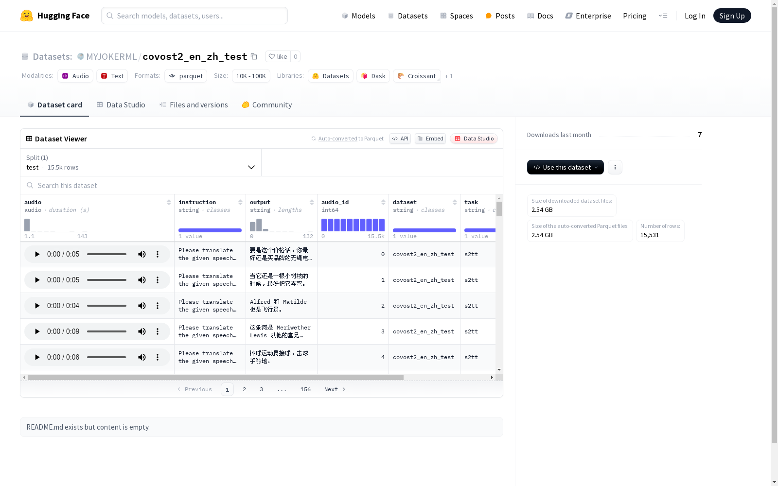Play the audio in row 1
The height and width of the screenshot is (486, 778).
(x=37, y=280)
